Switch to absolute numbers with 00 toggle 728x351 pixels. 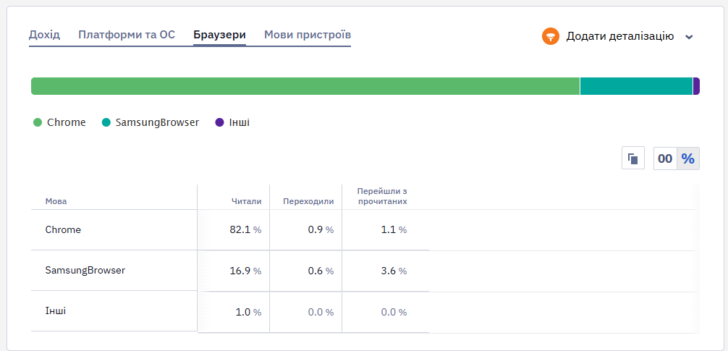pos(665,158)
